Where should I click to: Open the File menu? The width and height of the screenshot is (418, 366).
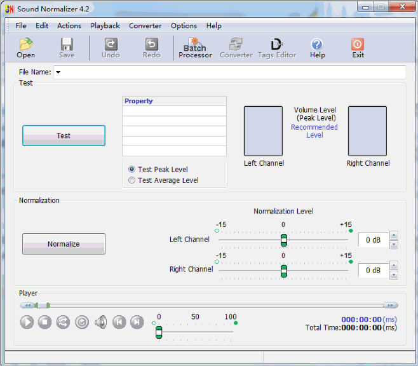21,25
